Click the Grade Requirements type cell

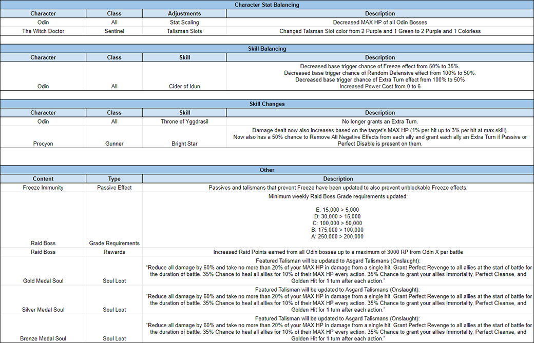click(115, 243)
